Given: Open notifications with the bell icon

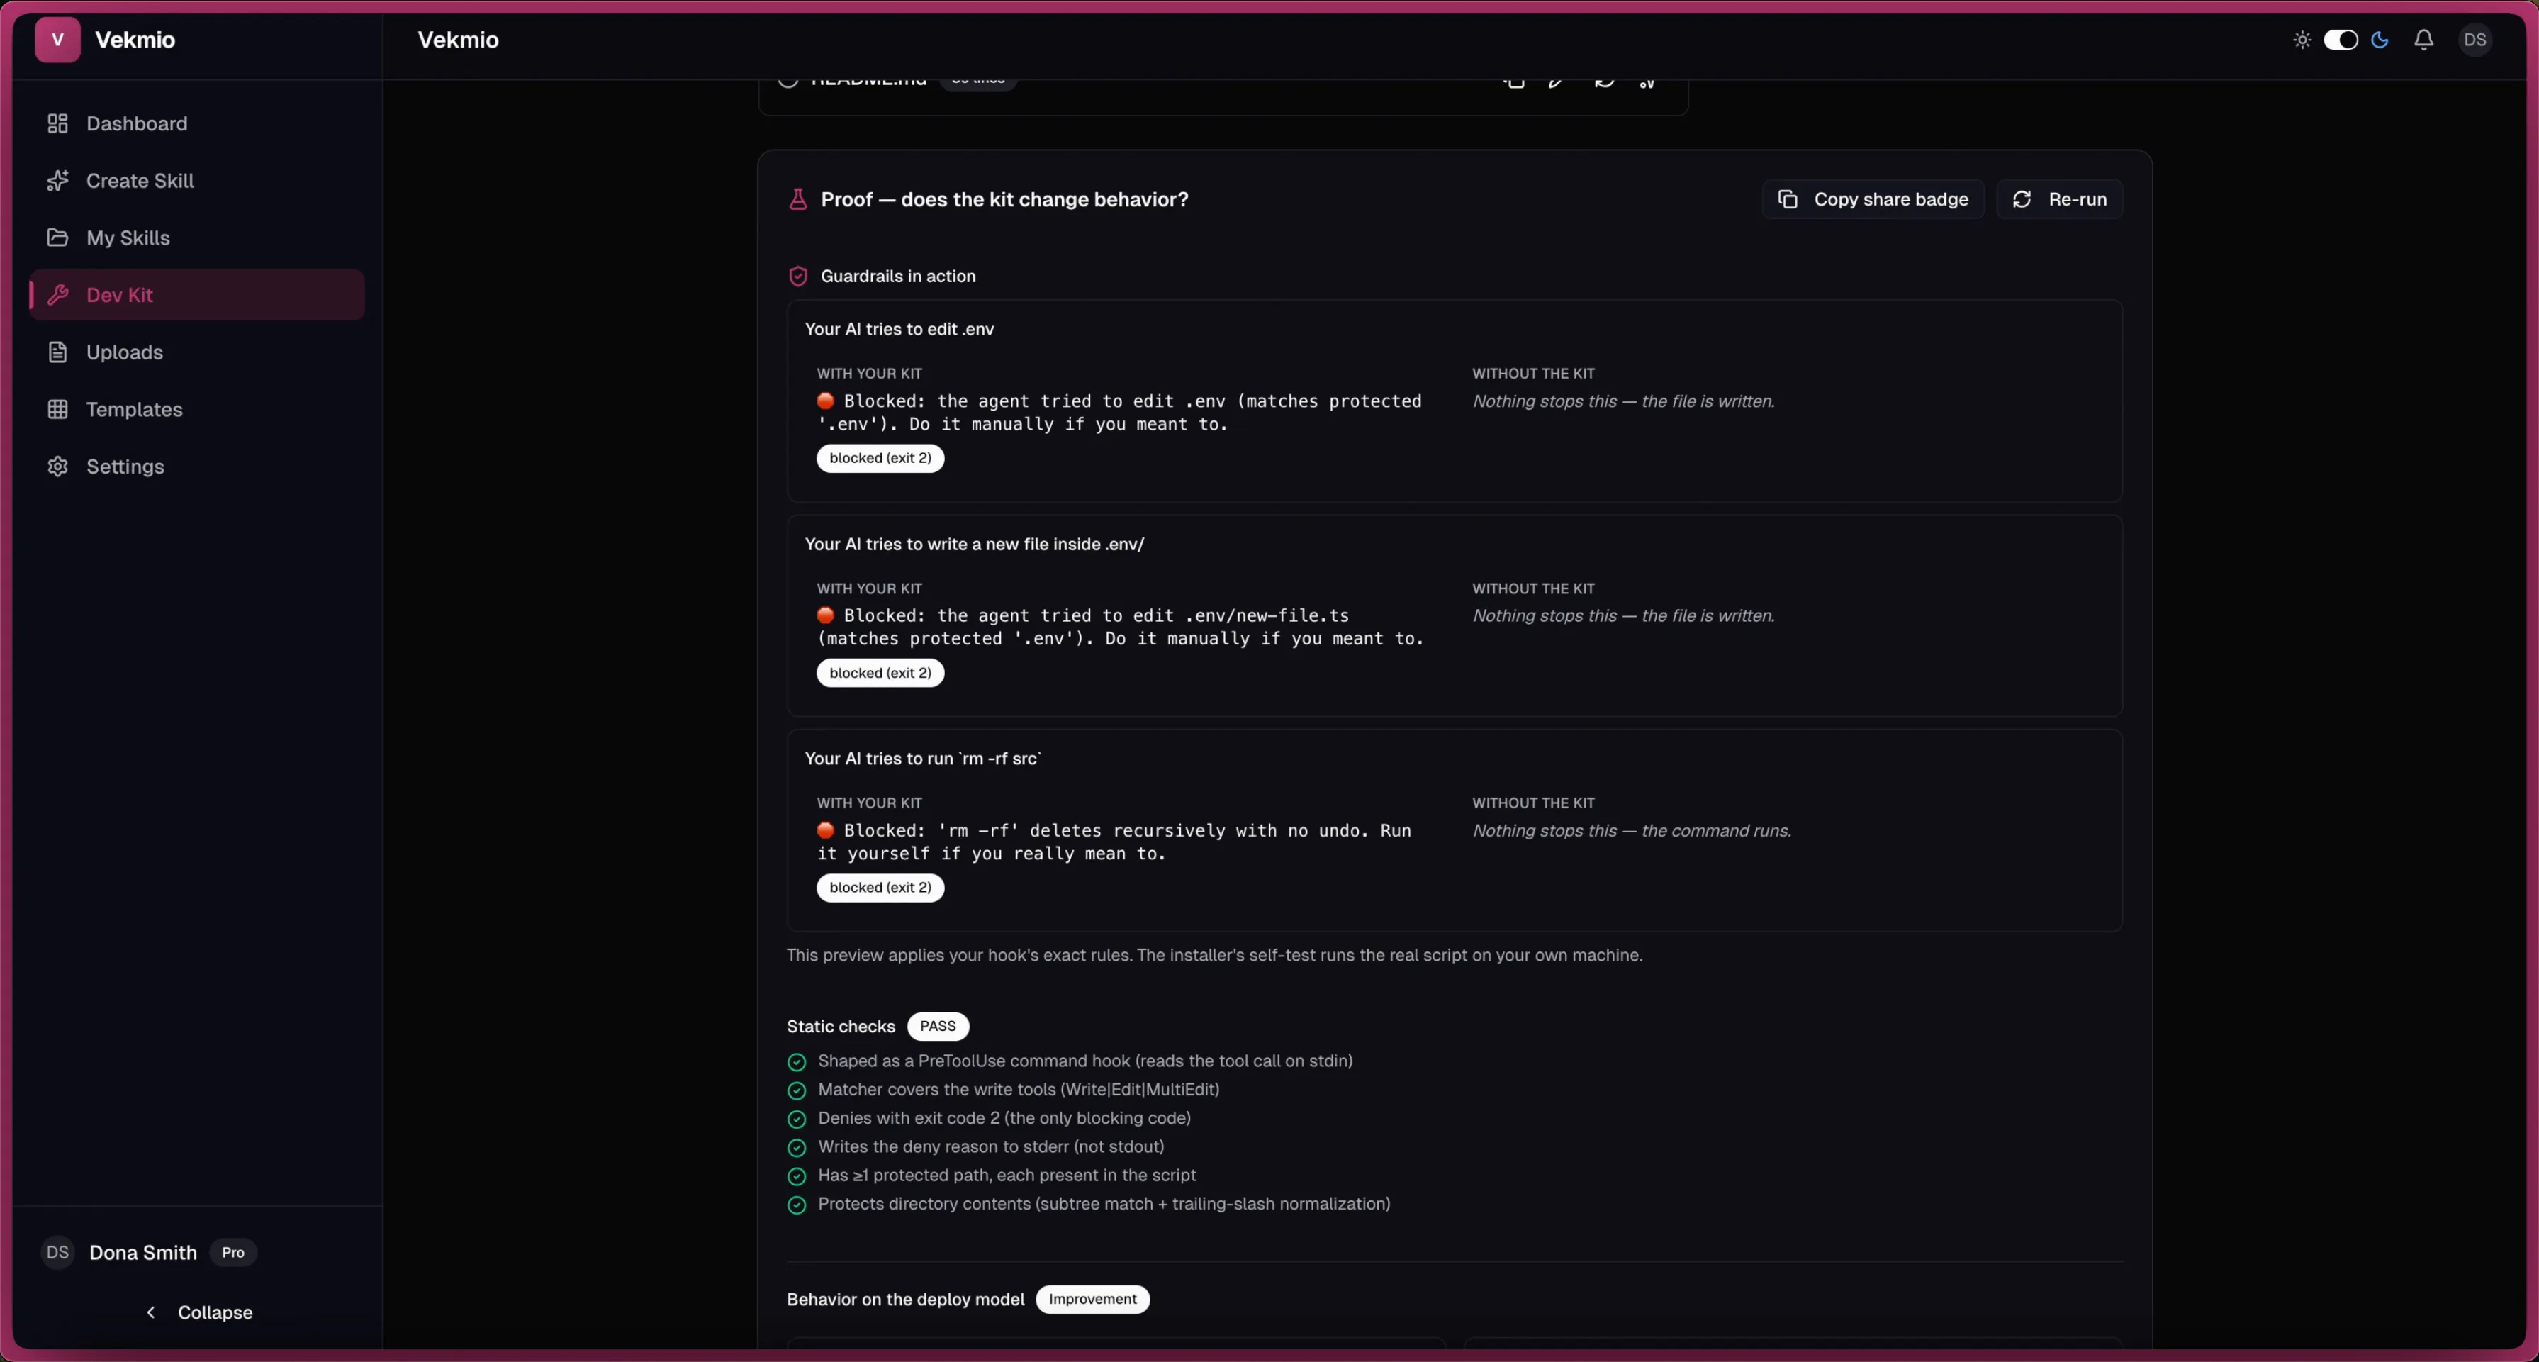Looking at the screenshot, I should (x=2423, y=40).
